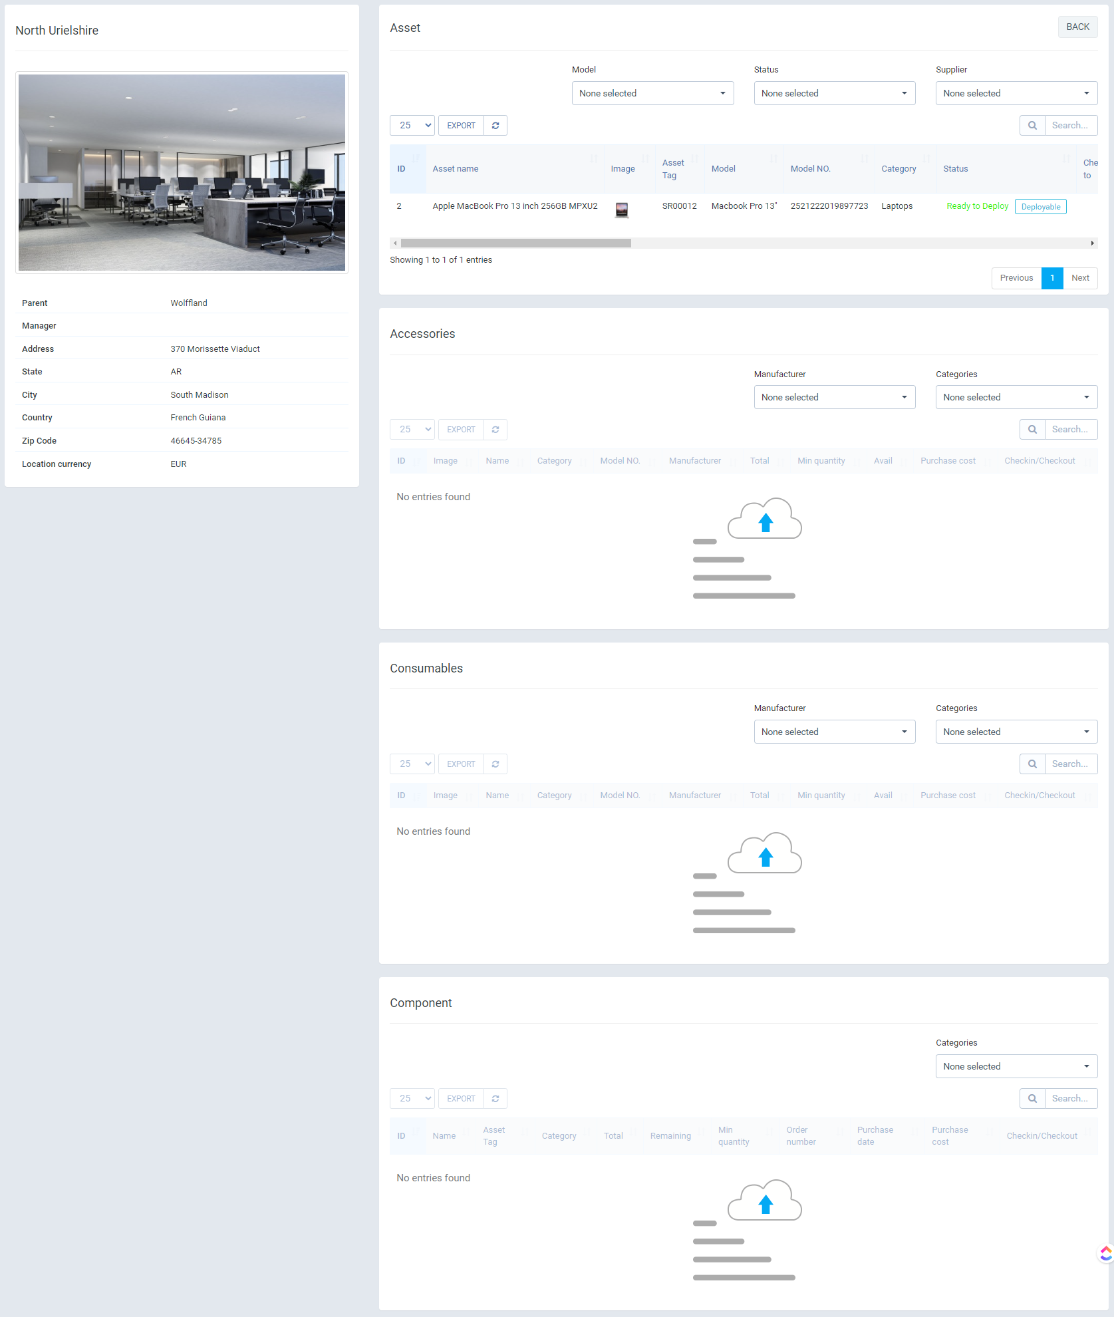Screen dimensions: 1114x1317
Task: Click the BACK button
Action: pos(1077,27)
